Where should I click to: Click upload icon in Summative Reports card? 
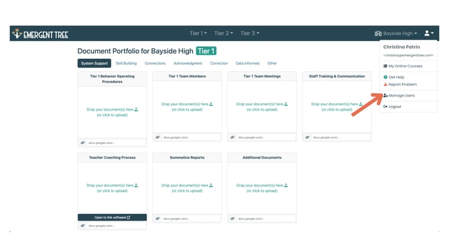coord(211,185)
